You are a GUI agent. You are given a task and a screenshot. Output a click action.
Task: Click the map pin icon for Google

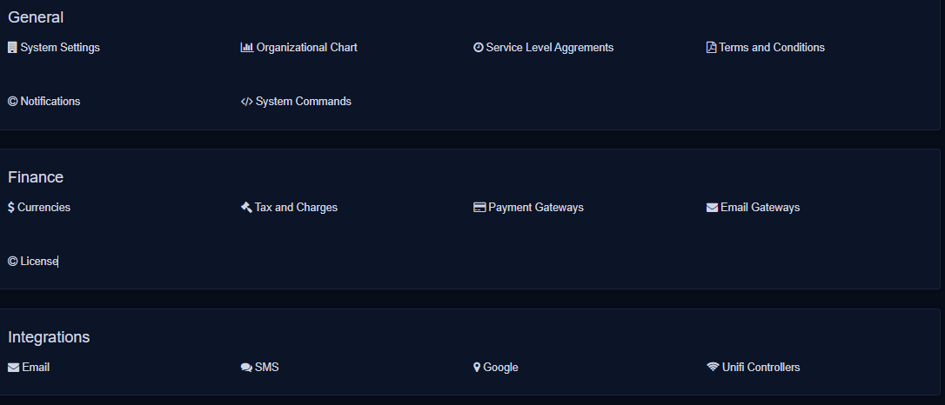pos(477,368)
